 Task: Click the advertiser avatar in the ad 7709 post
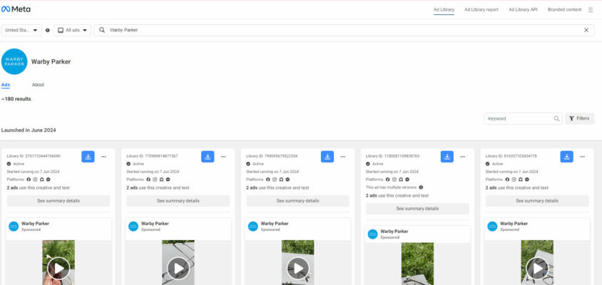tap(133, 227)
